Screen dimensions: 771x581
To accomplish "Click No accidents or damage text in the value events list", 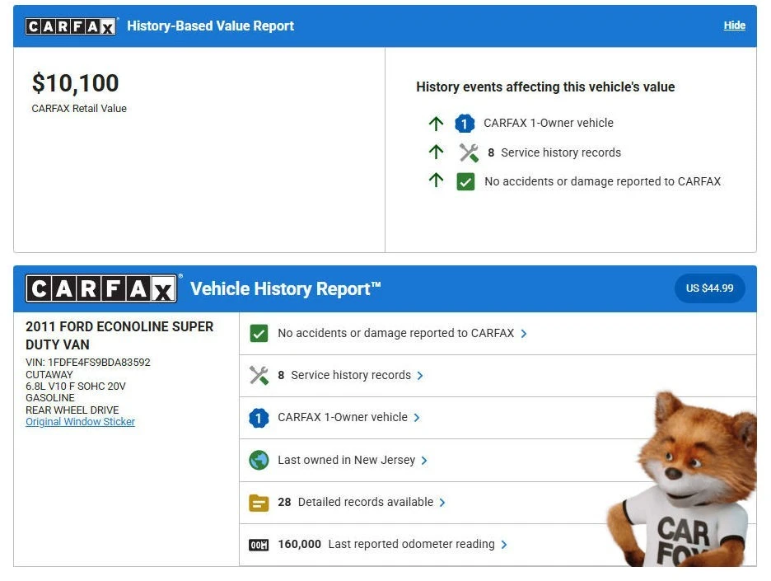I will pos(603,181).
